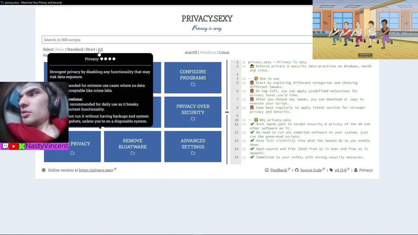Click the 'Select:' label text
Screen dimensions: 418x235
coord(48,49)
